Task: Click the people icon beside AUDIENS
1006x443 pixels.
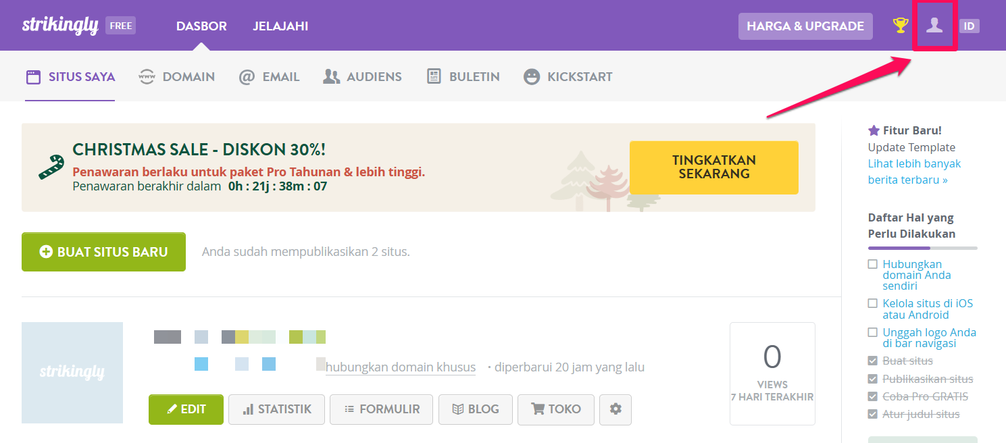Action: tap(331, 76)
